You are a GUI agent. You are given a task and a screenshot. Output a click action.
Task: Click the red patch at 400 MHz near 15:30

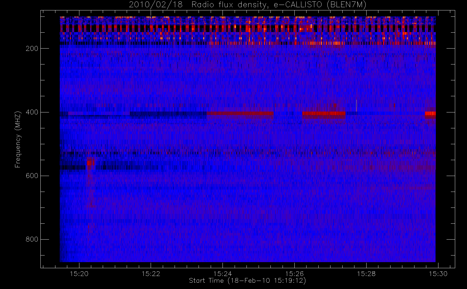[430, 114]
